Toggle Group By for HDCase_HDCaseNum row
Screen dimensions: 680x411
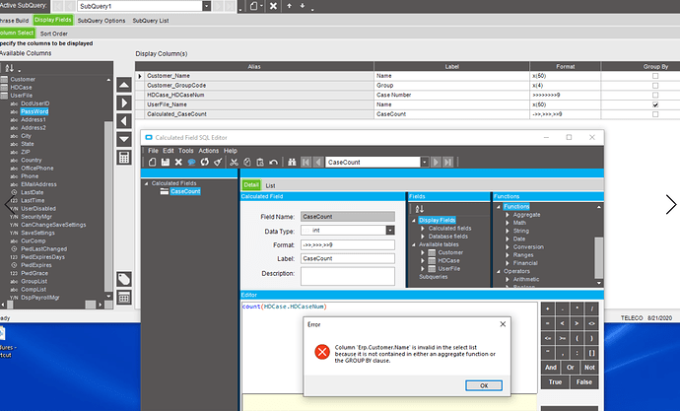point(655,95)
